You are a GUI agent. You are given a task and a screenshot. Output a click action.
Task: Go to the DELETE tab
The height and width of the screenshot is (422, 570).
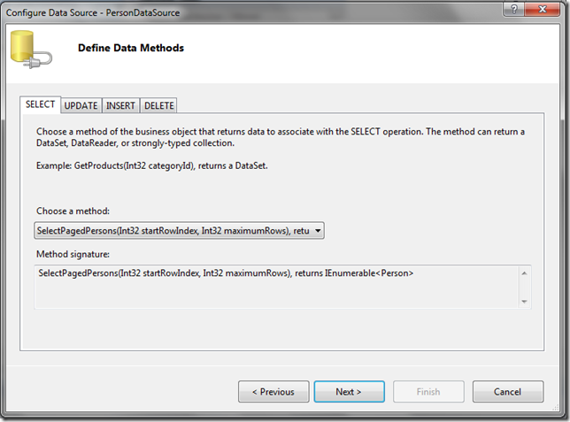158,106
